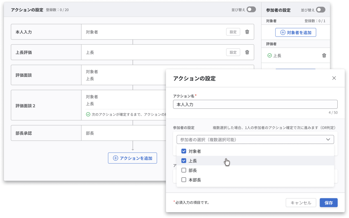Click trash icon on 上長評価 row
Screen dimensions: 349x218
point(247,52)
